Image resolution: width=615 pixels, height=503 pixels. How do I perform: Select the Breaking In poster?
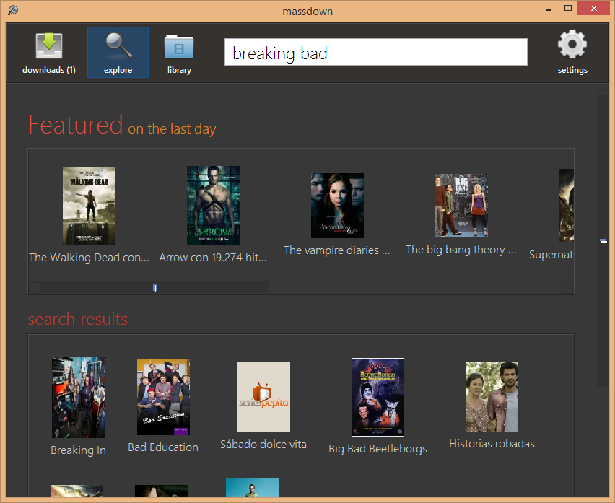click(78, 397)
